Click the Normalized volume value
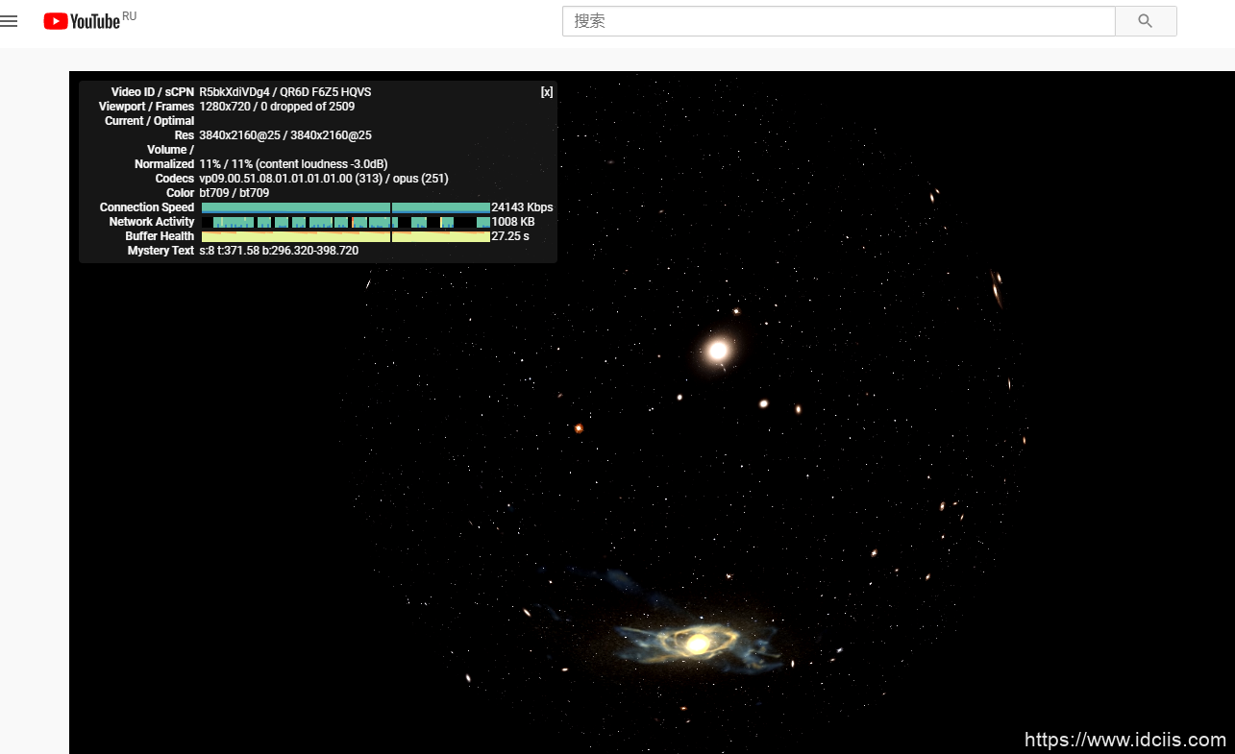This screenshot has height=754, width=1235. tap(293, 164)
